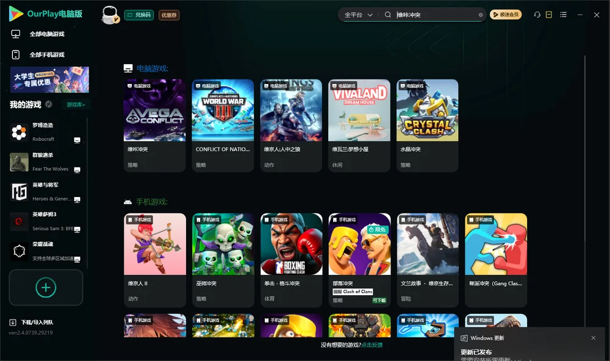
Task: Click the 兑换码 redeem code button
Action: click(139, 15)
